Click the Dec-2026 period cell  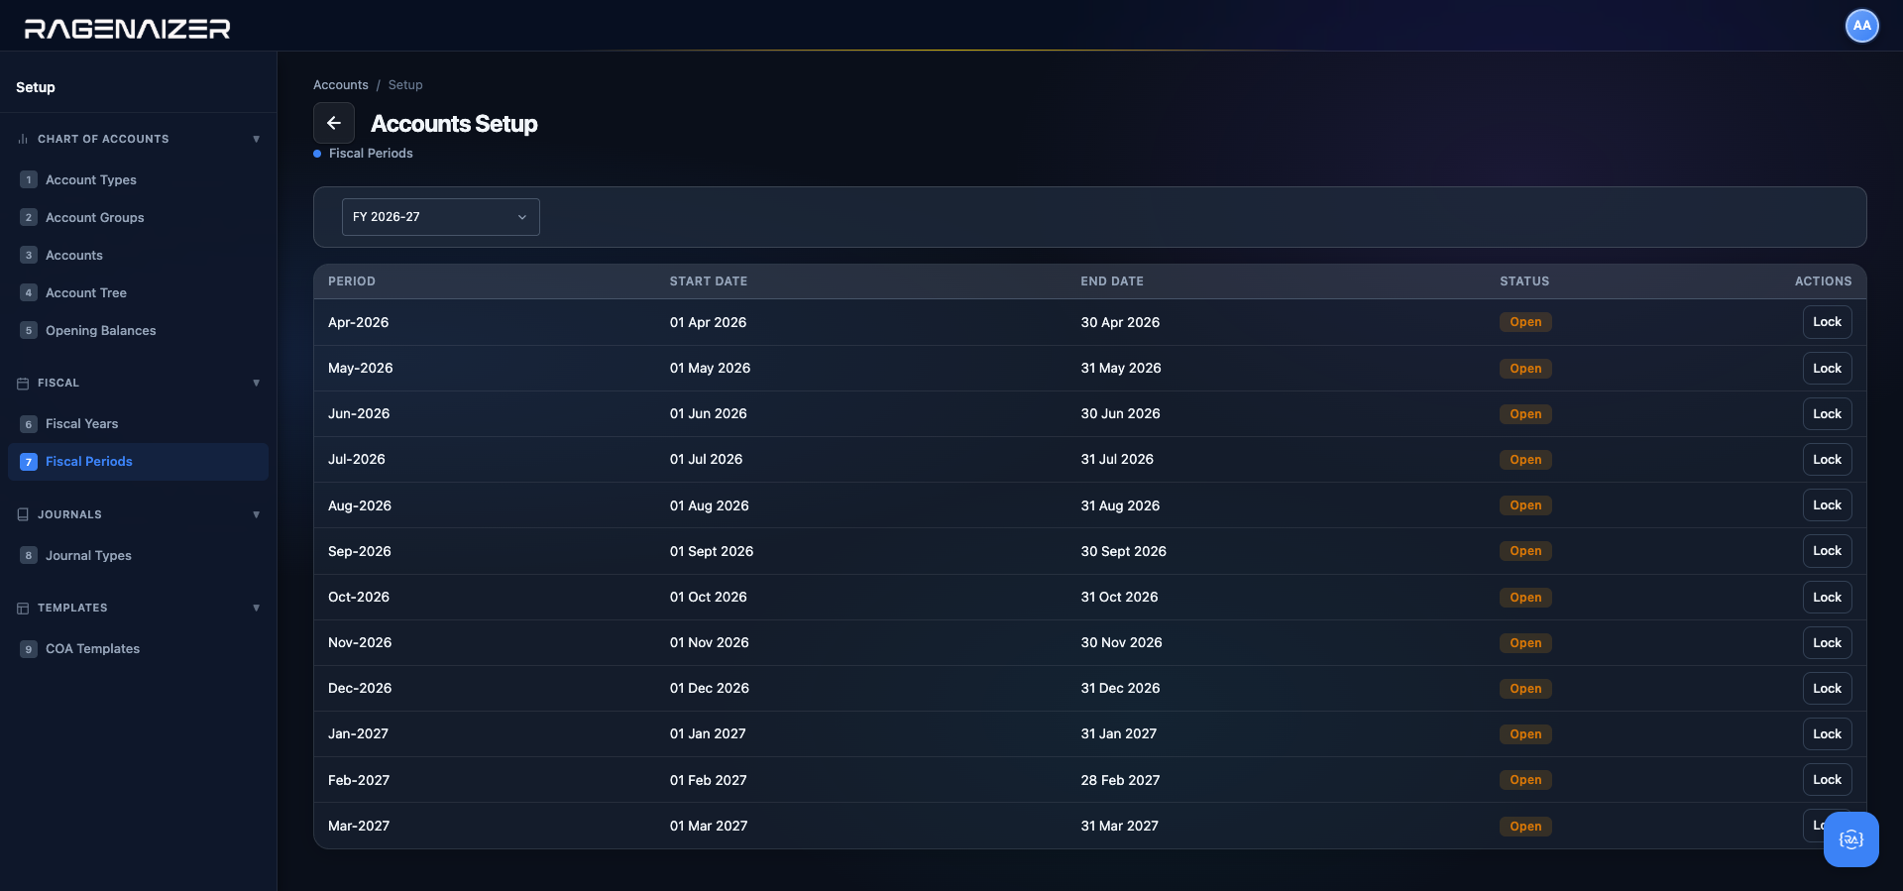[x=360, y=689]
